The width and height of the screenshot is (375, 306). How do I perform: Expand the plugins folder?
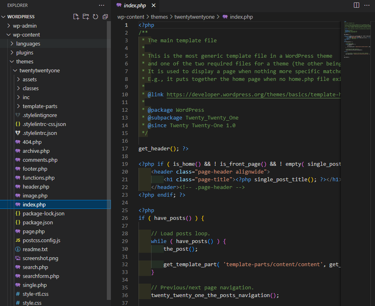24,52
